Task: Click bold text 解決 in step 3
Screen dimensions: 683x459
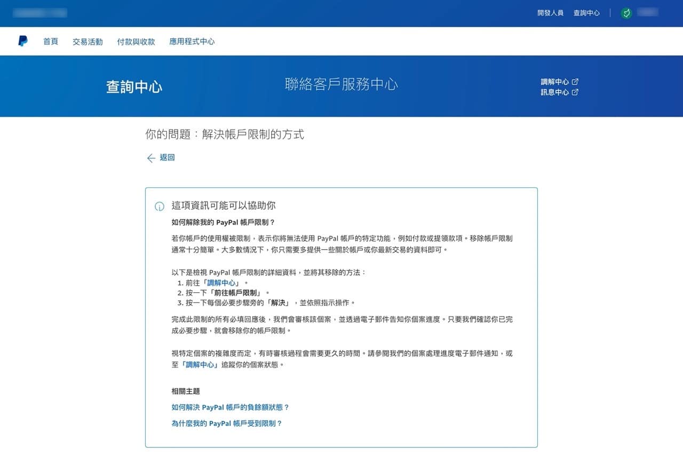Action: (x=279, y=303)
